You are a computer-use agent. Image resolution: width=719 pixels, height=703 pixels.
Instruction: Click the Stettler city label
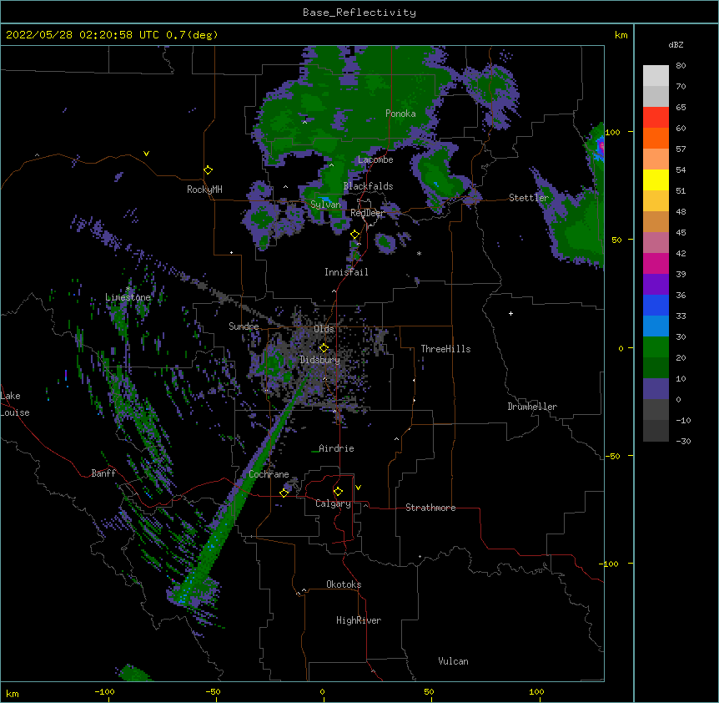click(529, 198)
